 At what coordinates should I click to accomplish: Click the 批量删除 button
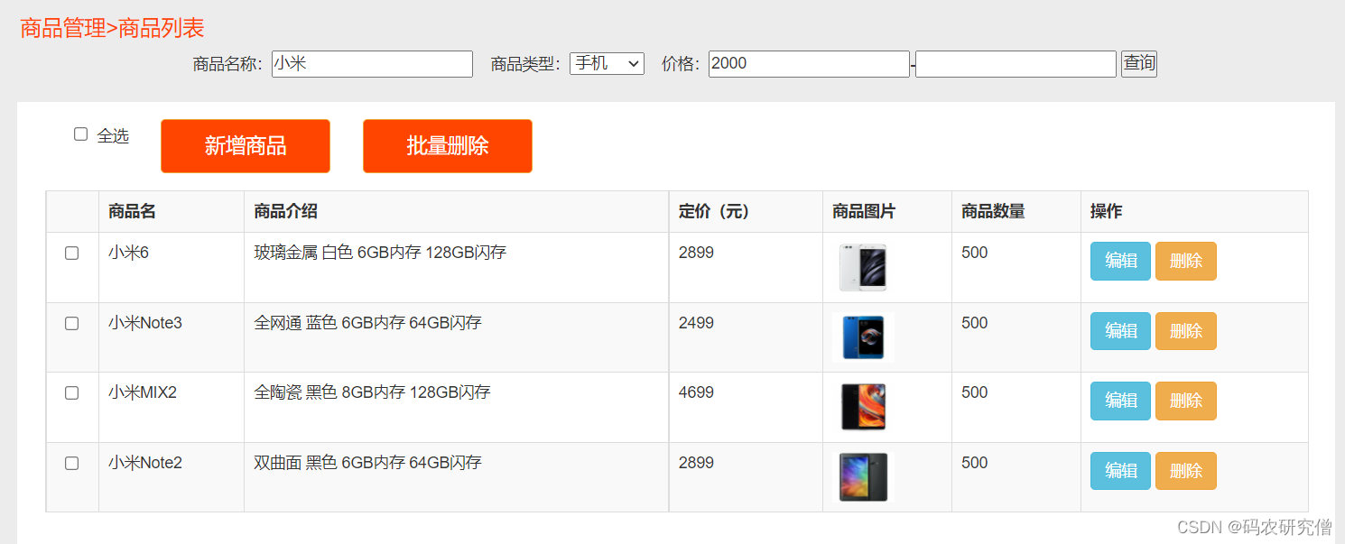448,146
